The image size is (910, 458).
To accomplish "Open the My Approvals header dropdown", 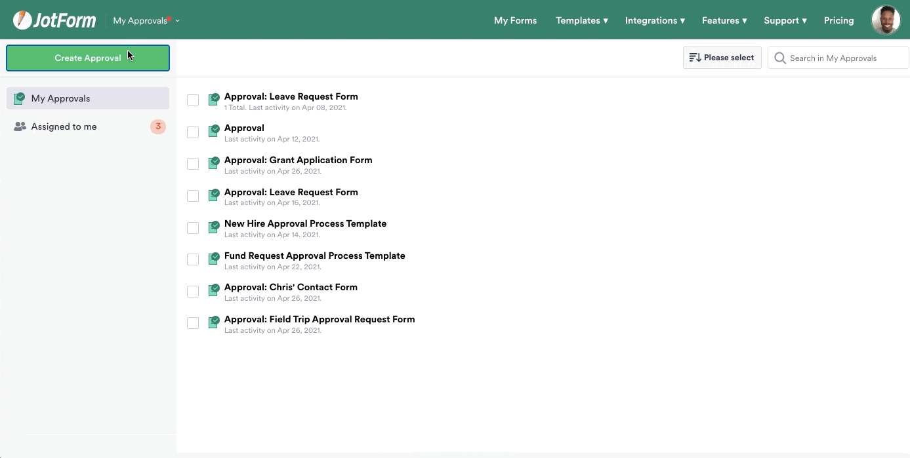I will pos(146,20).
